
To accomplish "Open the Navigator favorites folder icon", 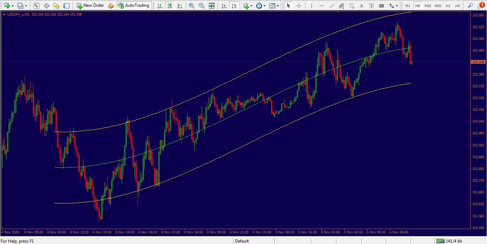I will coord(56,6).
